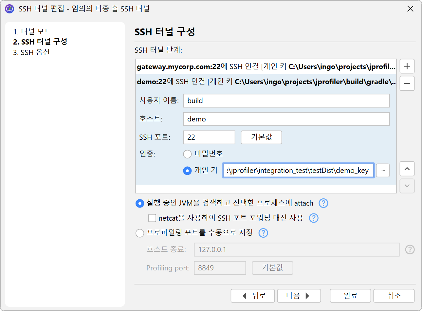This screenshot has width=422, height=311.
Task: Move the selected tunnel step up
Action: tap(407, 169)
